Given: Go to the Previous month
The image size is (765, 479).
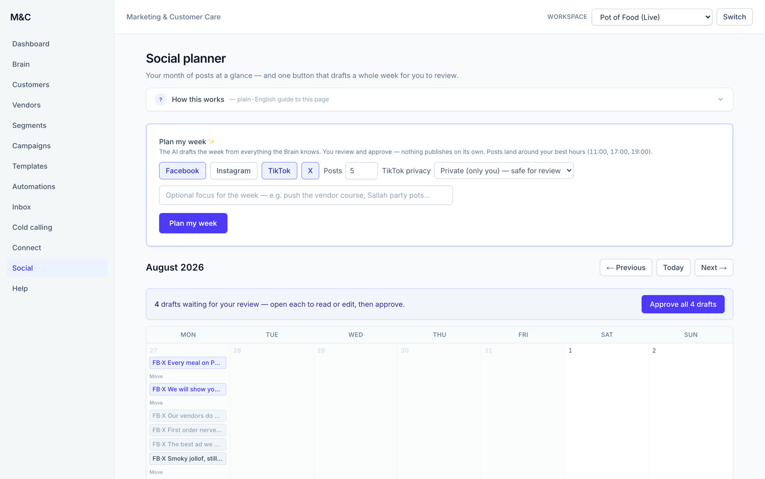Looking at the screenshot, I should click(625, 267).
